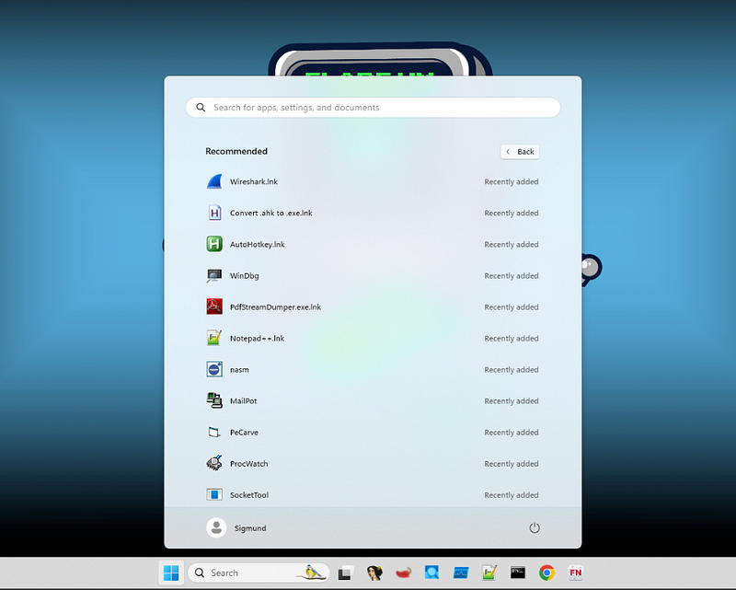
Task: Click the Notepad++ icon in Recommended list
Action: [x=214, y=338]
